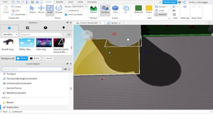The image size is (213, 119).
Task: Copy the selection
Action: coord(16,7)
